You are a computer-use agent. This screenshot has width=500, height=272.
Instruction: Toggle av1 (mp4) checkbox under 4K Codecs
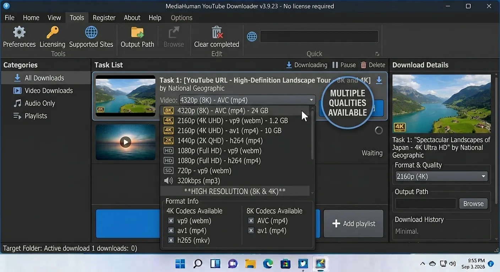click(171, 231)
